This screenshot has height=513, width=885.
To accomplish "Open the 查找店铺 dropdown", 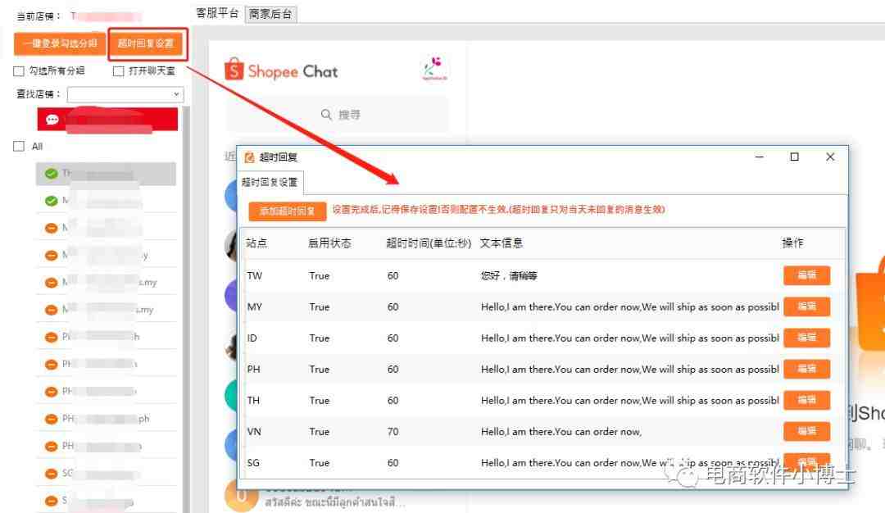I will click(x=125, y=94).
